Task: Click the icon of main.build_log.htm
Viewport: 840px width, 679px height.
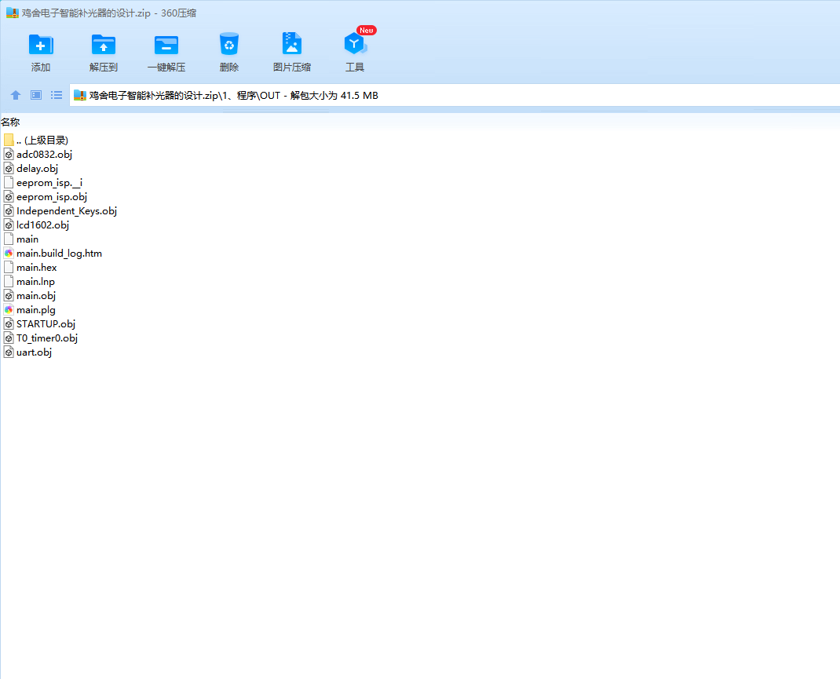Action: (9, 254)
